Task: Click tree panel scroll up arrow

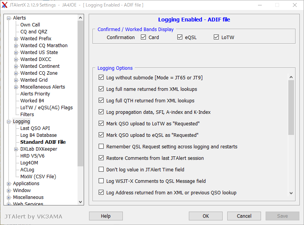Action: coord(81,18)
